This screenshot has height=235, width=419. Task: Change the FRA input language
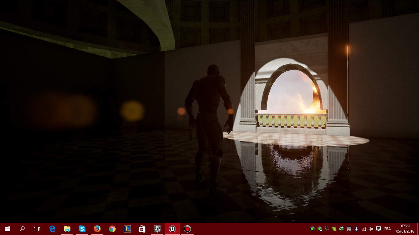click(387, 229)
